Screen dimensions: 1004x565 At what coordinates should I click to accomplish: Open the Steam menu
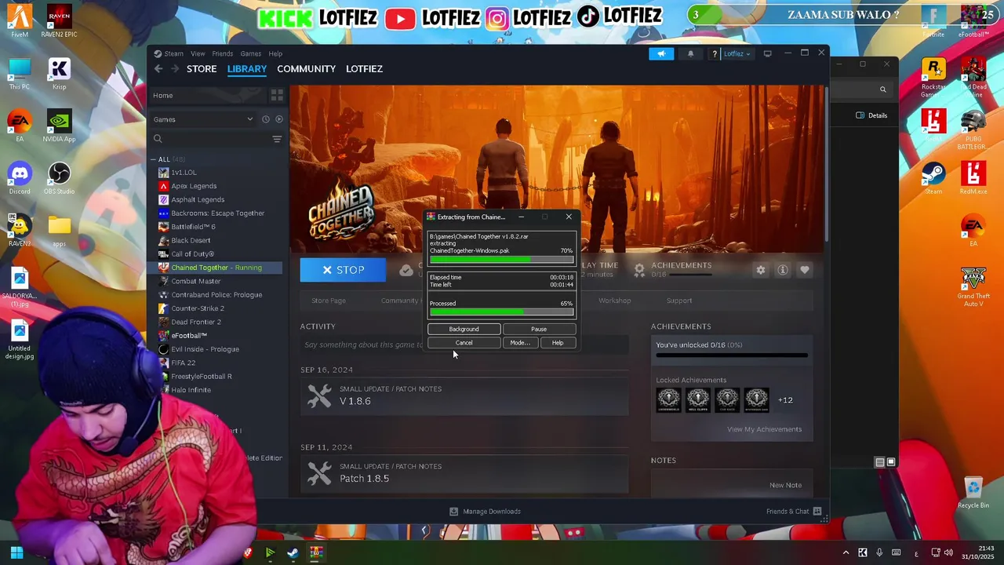click(173, 53)
